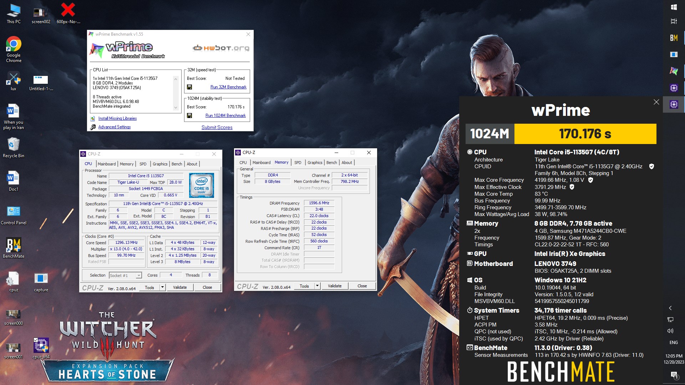Click the verification shield next to CPUID
The height and width of the screenshot is (385, 685).
[x=651, y=166]
